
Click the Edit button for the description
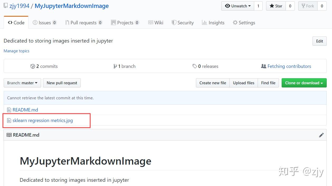[319, 41]
